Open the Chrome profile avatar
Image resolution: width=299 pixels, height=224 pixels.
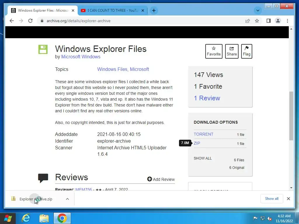(278, 21)
